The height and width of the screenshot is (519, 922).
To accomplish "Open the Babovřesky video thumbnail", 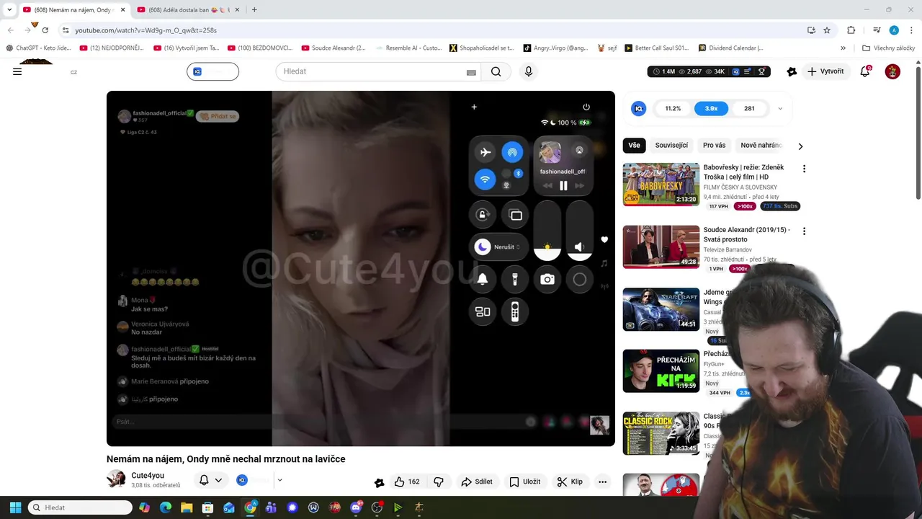I will tap(661, 185).
